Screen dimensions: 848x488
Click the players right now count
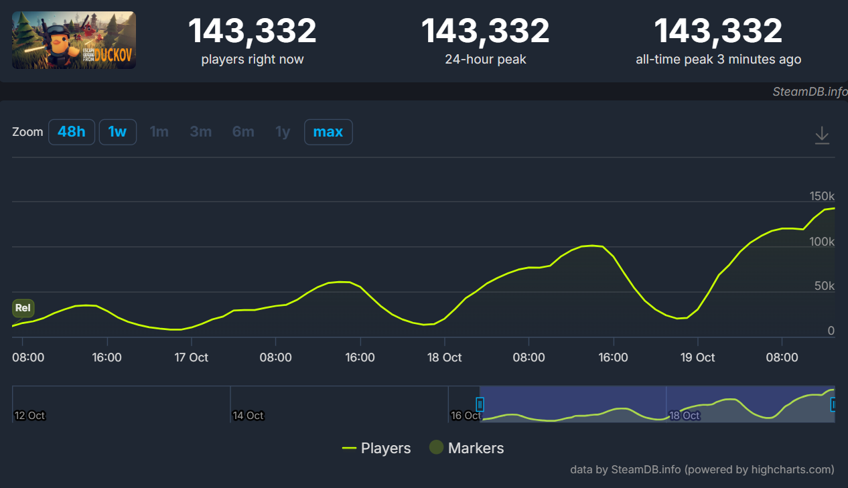pyautogui.click(x=252, y=31)
